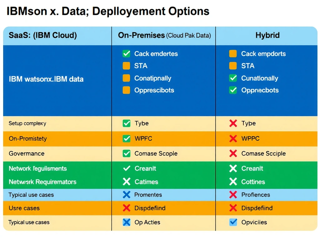Uncheck the green checkbox beside "Oppnecbots"
This screenshot has height=240, width=320.
233,90
